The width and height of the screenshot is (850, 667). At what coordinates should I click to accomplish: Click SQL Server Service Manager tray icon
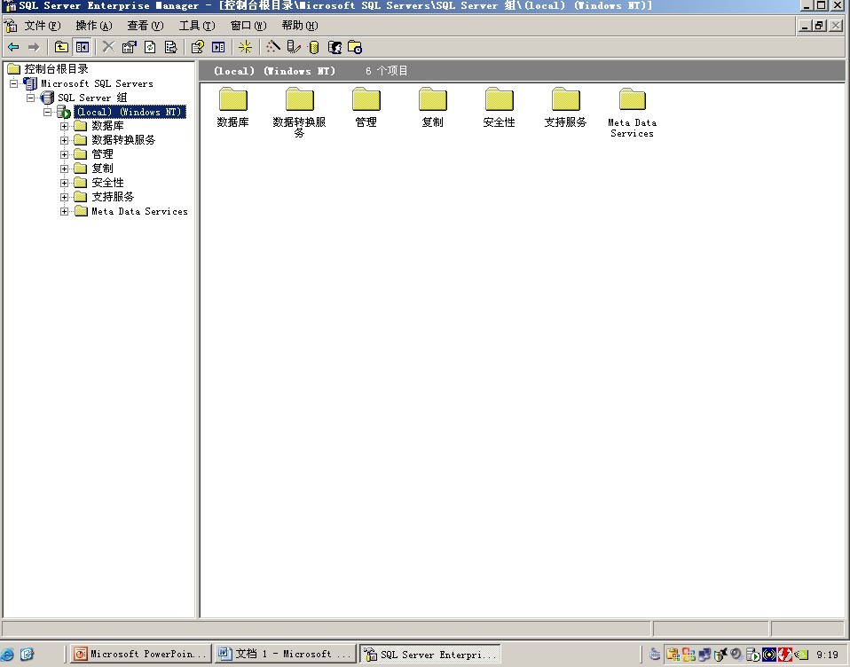click(x=753, y=655)
